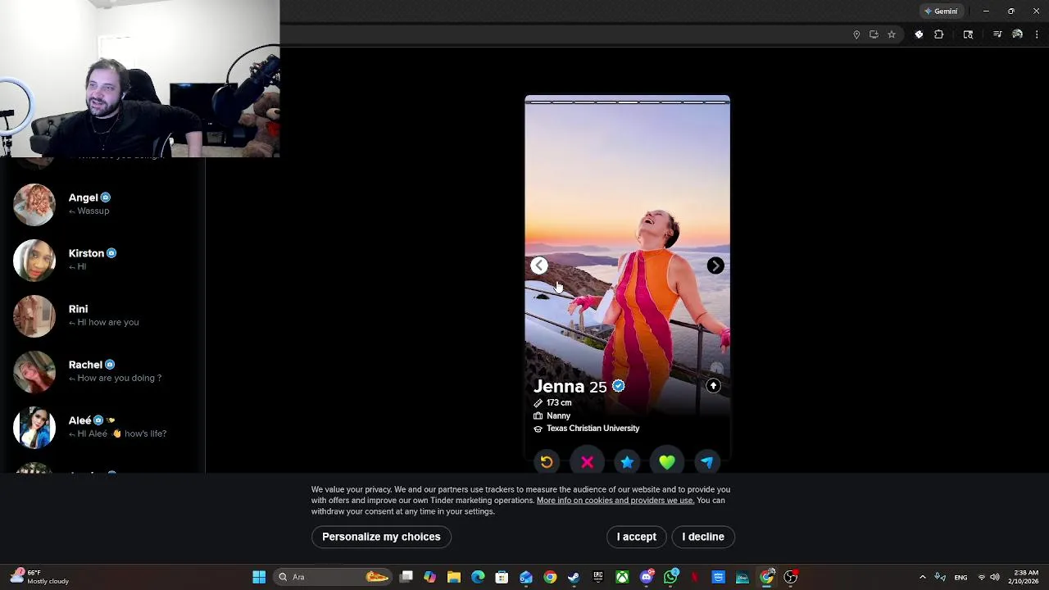Click 'Hi how are you' message preview
1049x590 pixels.
[x=107, y=323]
